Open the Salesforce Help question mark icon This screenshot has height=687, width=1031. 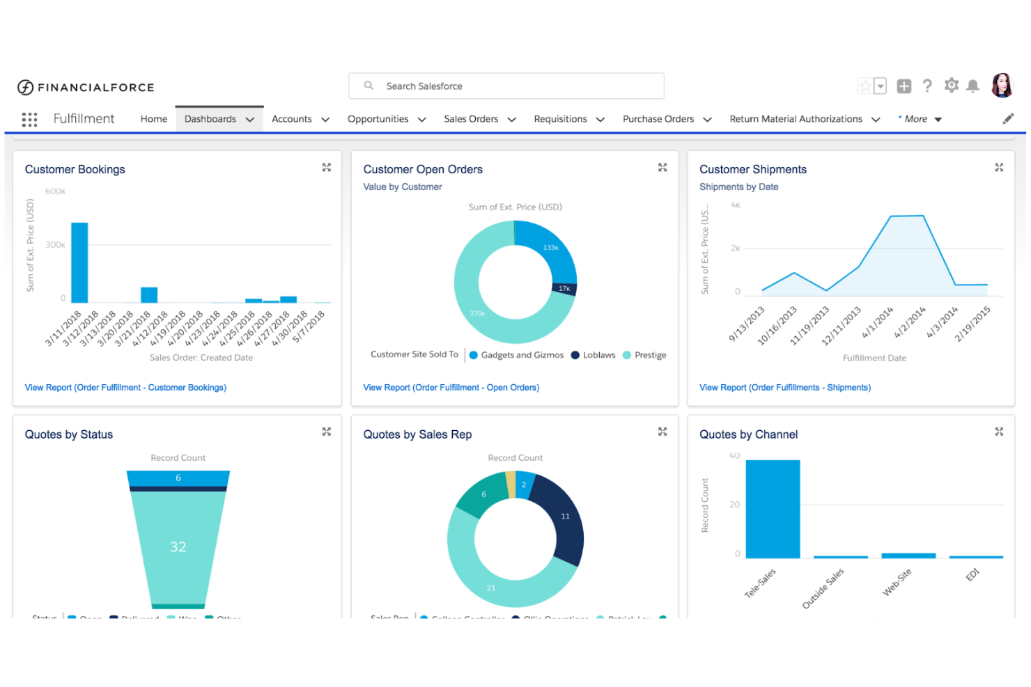pyautogui.click(x=927, y=86)
